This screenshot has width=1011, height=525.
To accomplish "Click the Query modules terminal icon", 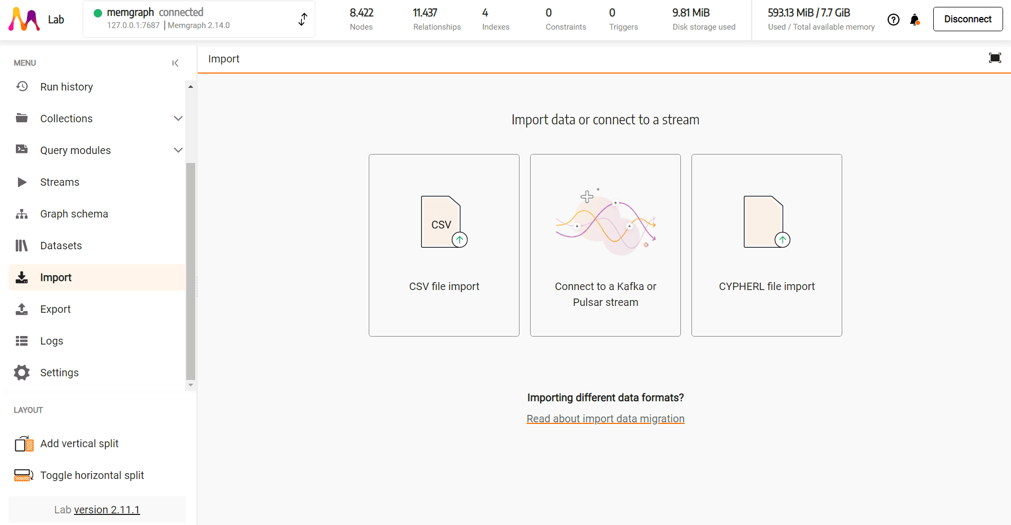I will pos(22,149).
